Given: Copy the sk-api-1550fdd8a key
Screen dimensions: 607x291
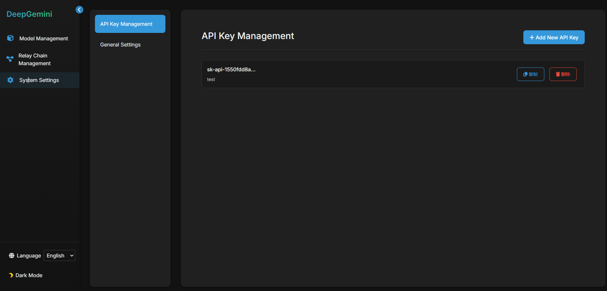Looking at the screenshot, I should (x=530, y=74).
